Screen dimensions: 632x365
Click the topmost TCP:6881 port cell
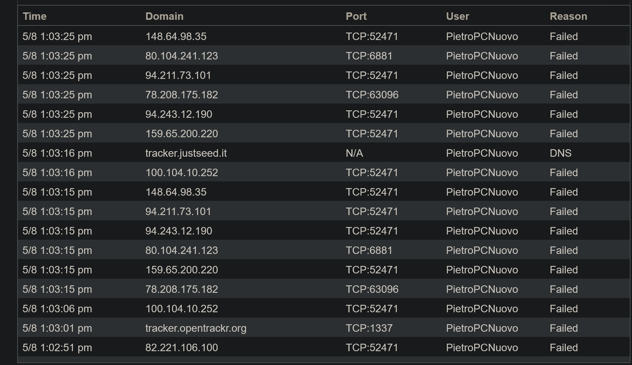point(369,56)
